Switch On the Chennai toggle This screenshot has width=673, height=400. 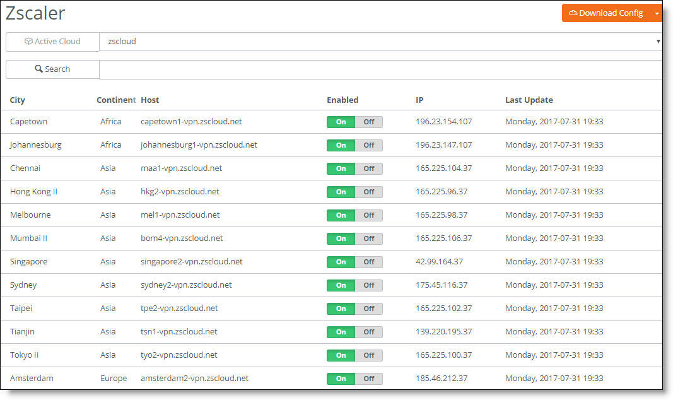point(341,168)
